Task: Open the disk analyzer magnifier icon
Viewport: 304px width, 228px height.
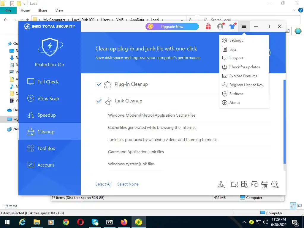Action: tap(254, 184)
